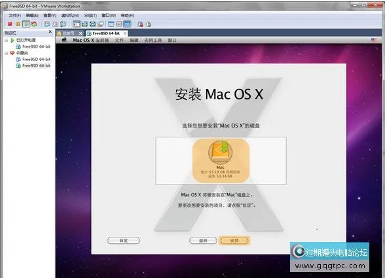This screenshot has width=385, height=278.
Task: Switch to appliance view toolbar icon
Action: 119,24
